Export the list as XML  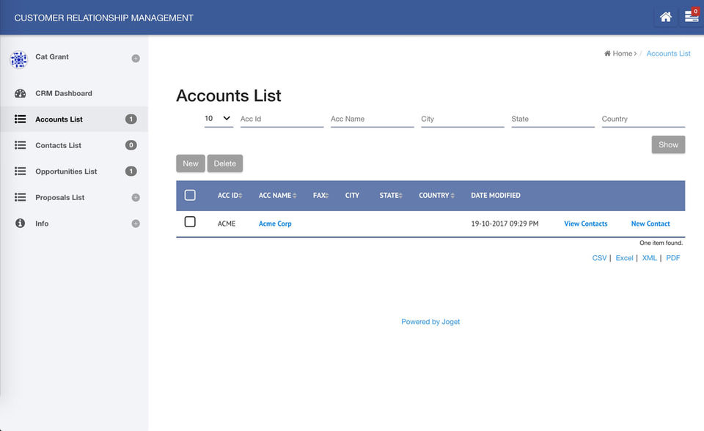649,258
